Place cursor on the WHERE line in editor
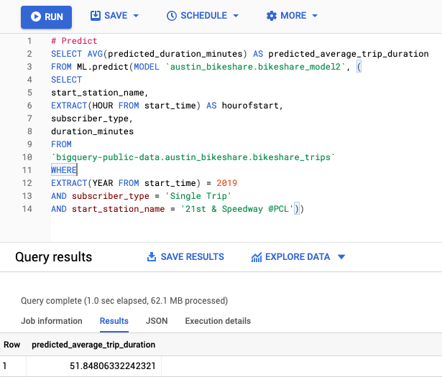 (64, 170)
